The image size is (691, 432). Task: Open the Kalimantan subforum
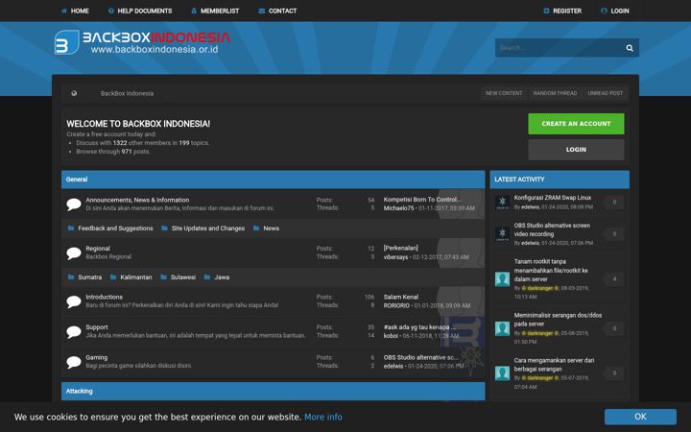pos(136,277)
